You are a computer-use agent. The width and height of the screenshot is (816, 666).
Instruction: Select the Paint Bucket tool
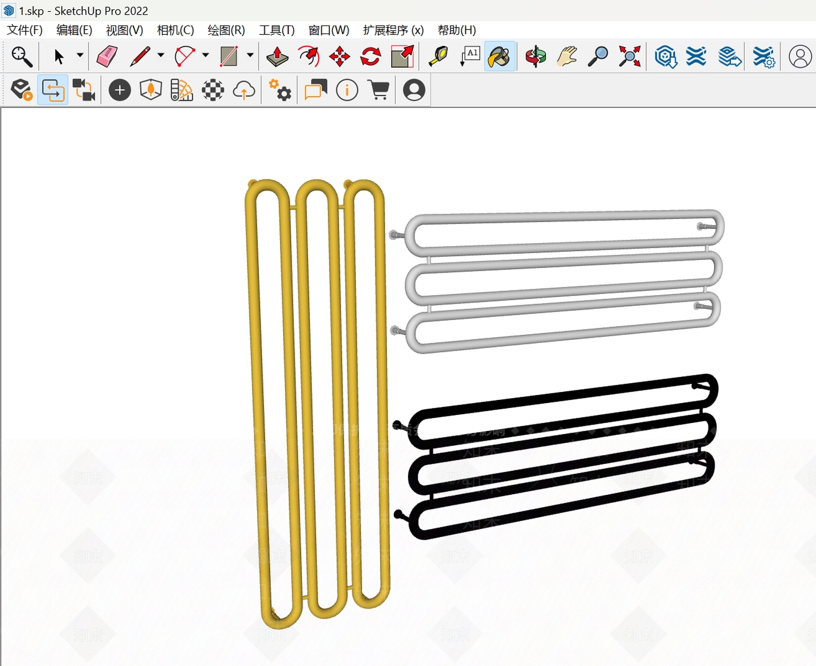(x=500, y=57)
